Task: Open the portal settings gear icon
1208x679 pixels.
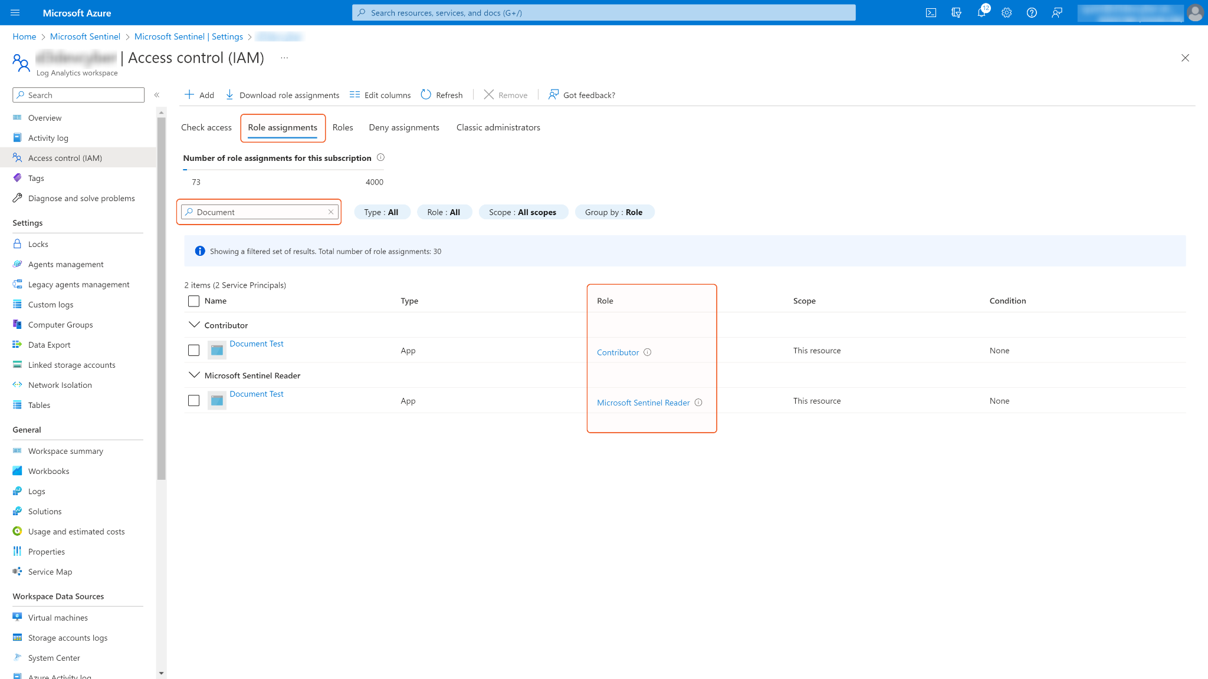Action: point(1006,13)
